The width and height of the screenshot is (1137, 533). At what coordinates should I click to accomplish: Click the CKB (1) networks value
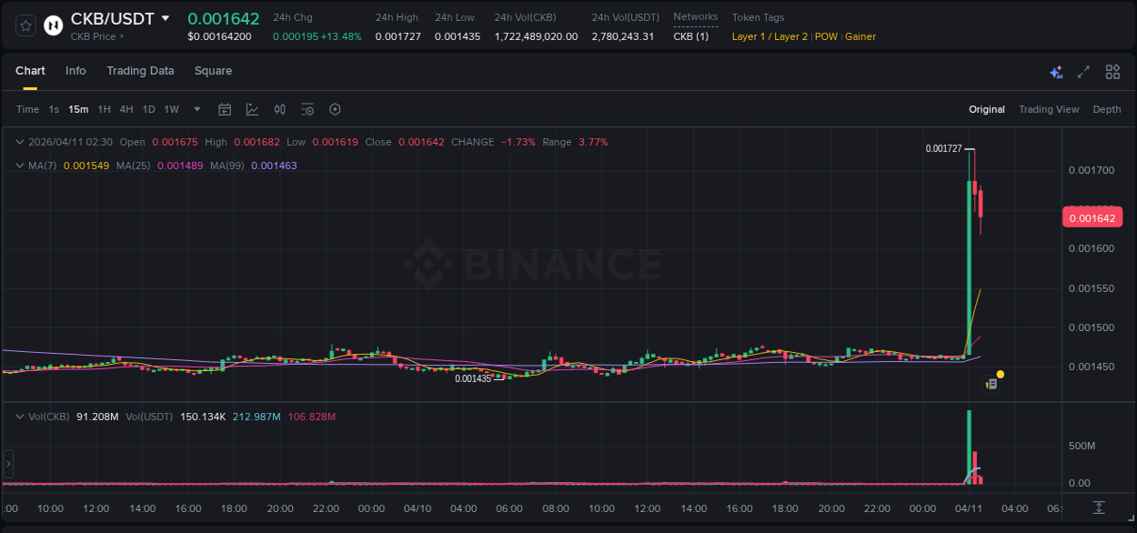(x=690, y=36)
